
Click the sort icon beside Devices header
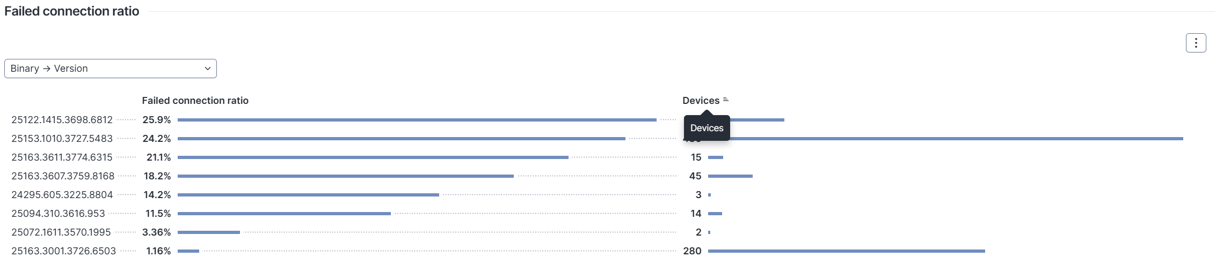(726, 100)
